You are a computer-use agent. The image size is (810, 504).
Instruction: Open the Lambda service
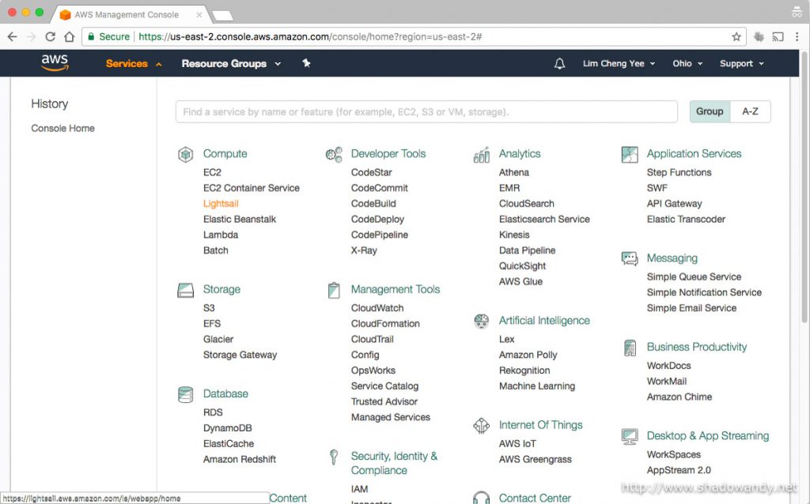tap(221, 235)
